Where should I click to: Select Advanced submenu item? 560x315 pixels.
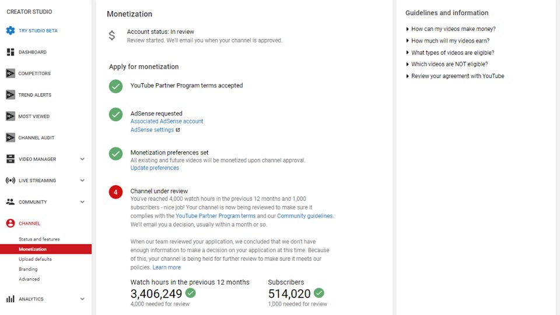click(x=29, y=279)
